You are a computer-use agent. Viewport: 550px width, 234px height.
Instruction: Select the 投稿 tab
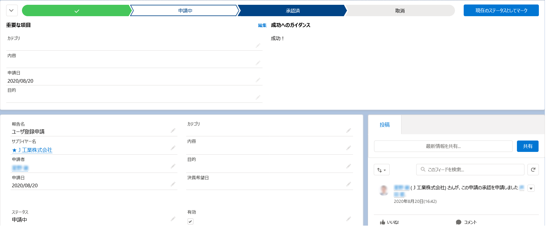pos(384,125)
